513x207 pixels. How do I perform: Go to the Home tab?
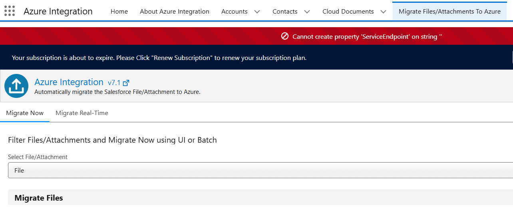click(x=119, y=12)
